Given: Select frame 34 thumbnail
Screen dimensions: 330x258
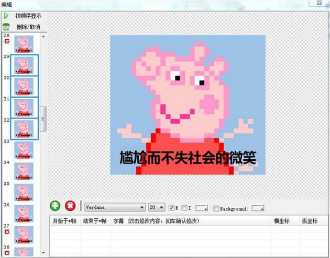Looking at the screenshot, I should coord(24,171).
